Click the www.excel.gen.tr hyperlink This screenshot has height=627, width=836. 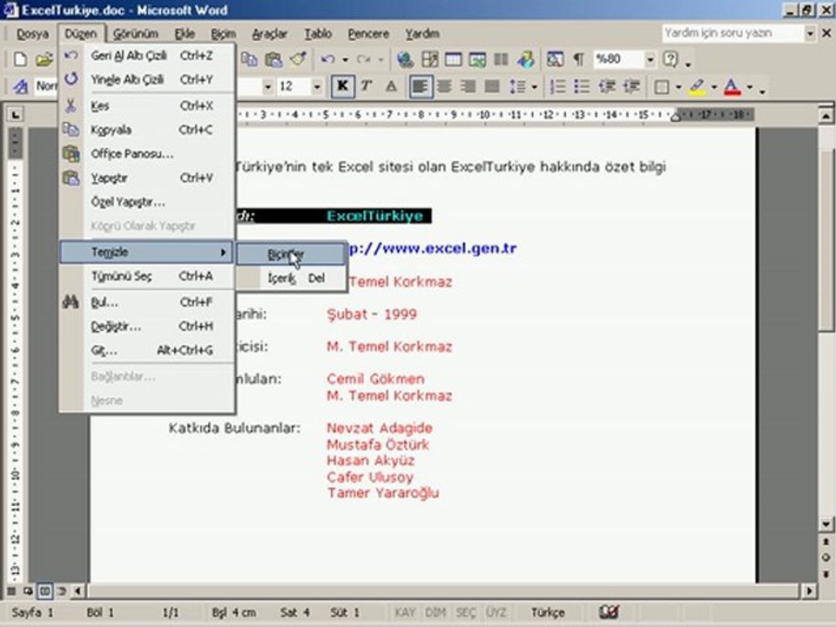[x=432, y=248]
